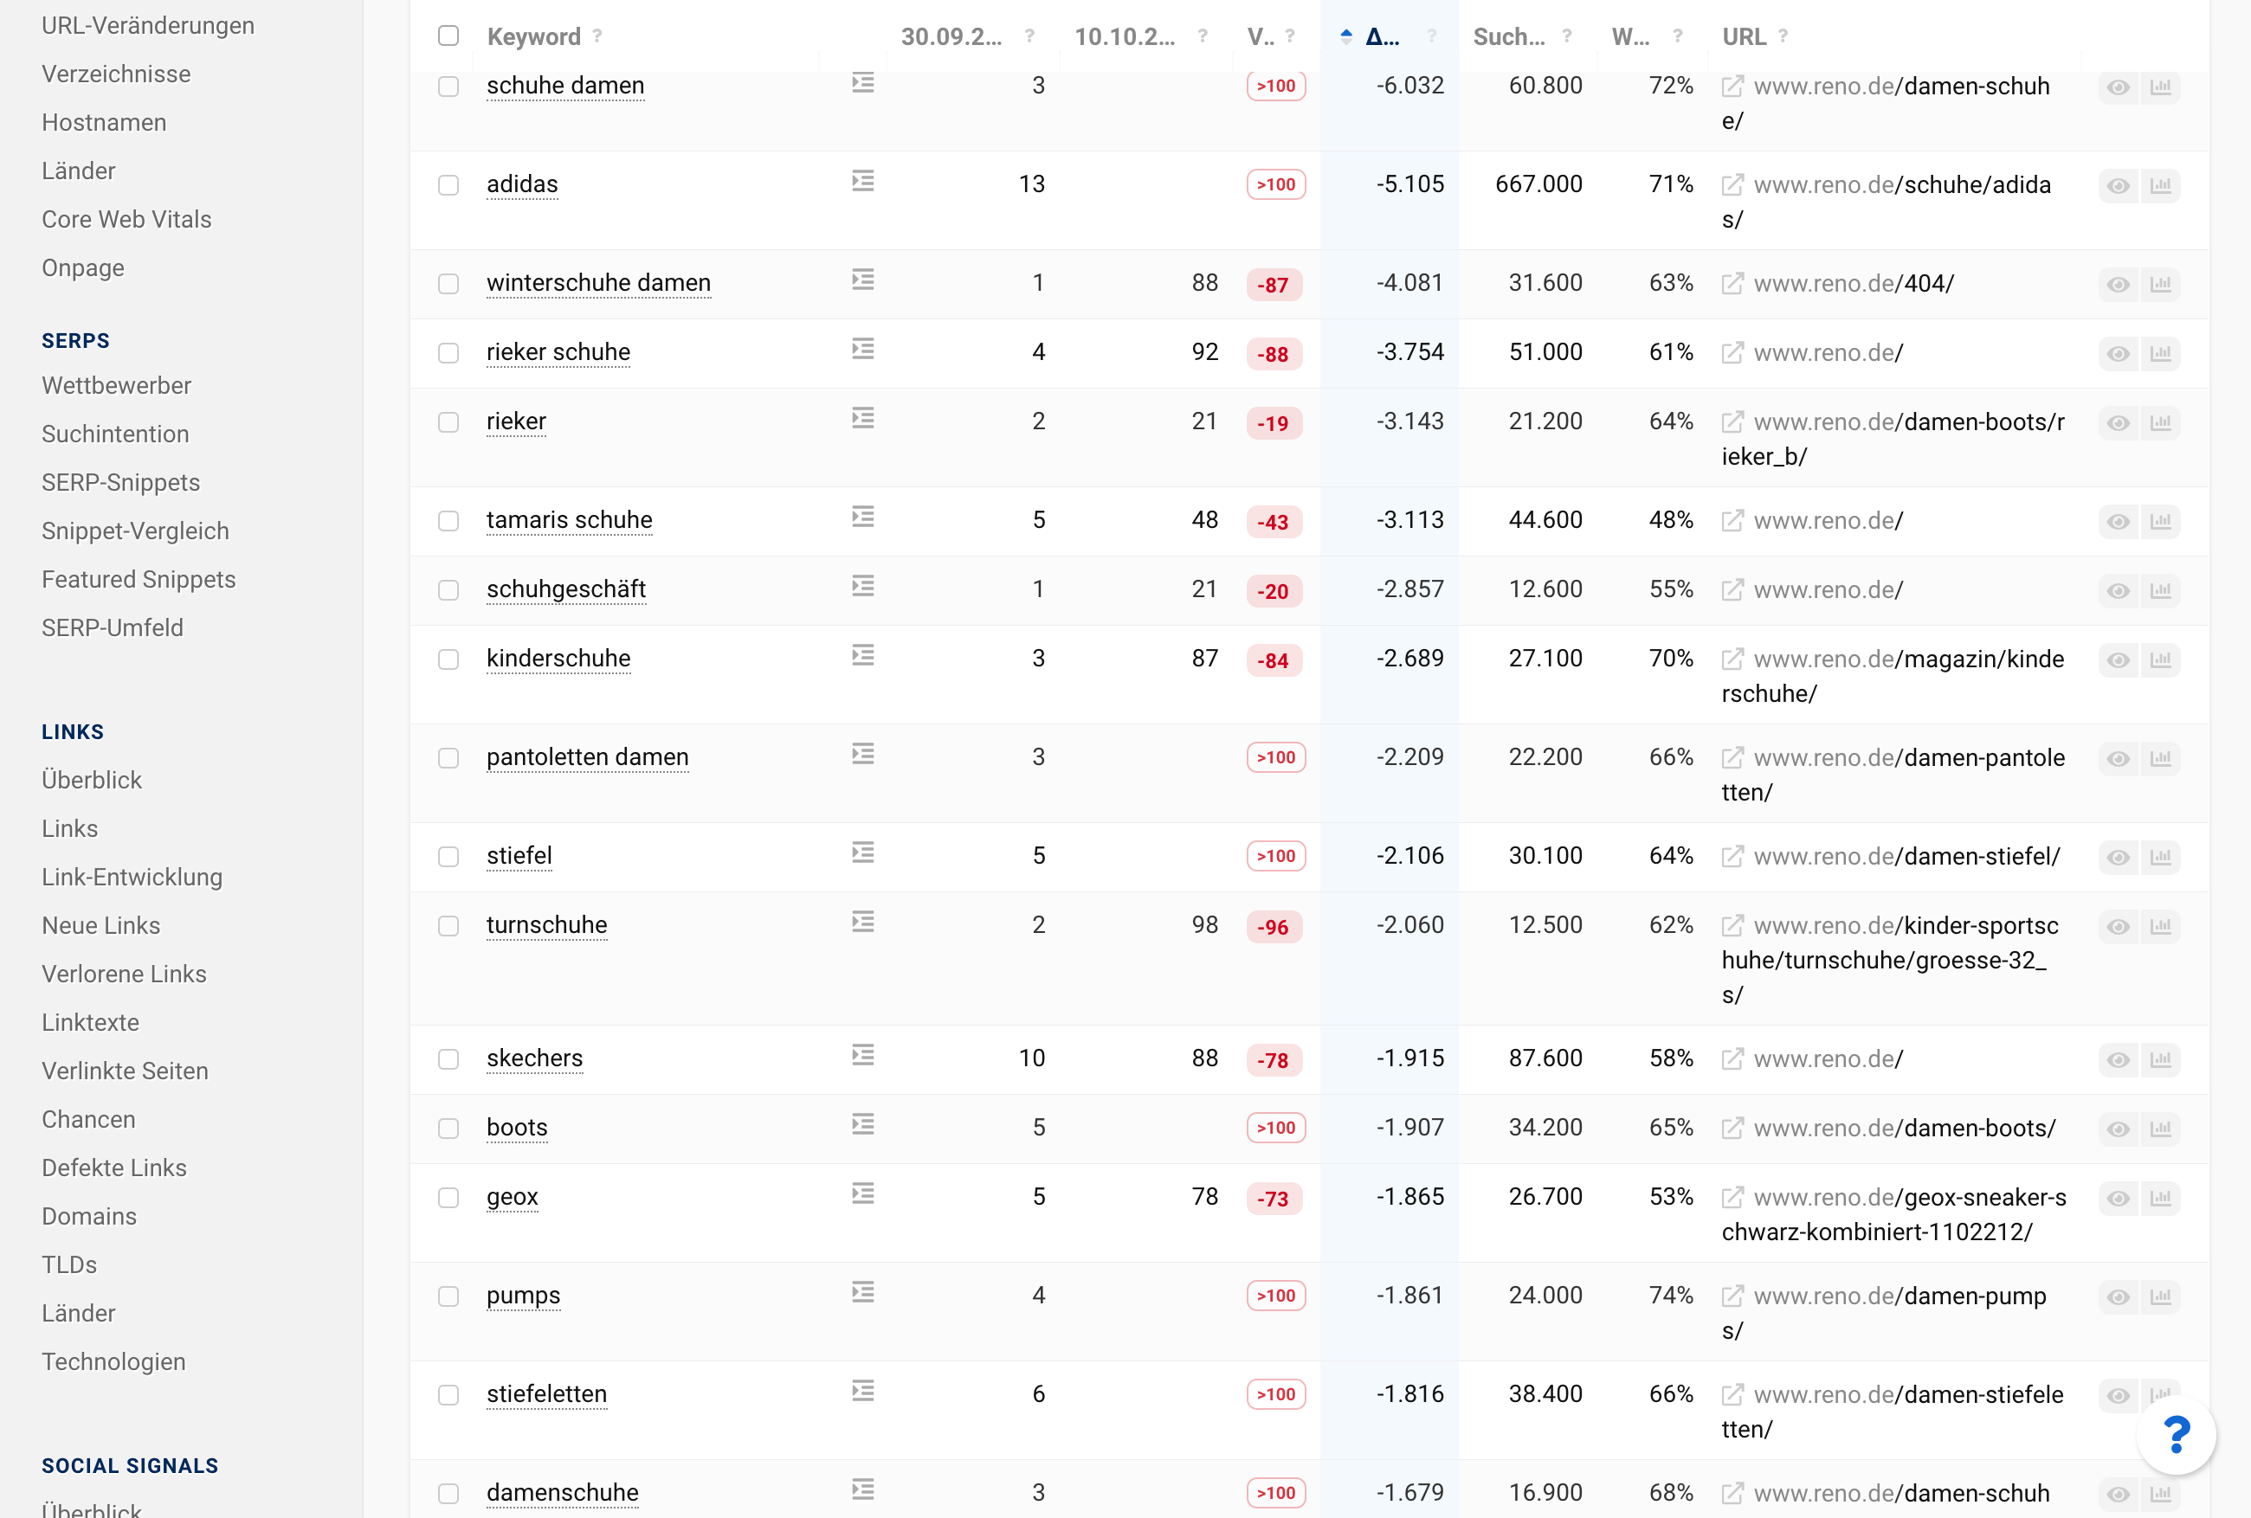The width and height of the screenshot is (2251, 1518).
Task: Click the round help question mark button
Action: click(x=2176, y=1434)
